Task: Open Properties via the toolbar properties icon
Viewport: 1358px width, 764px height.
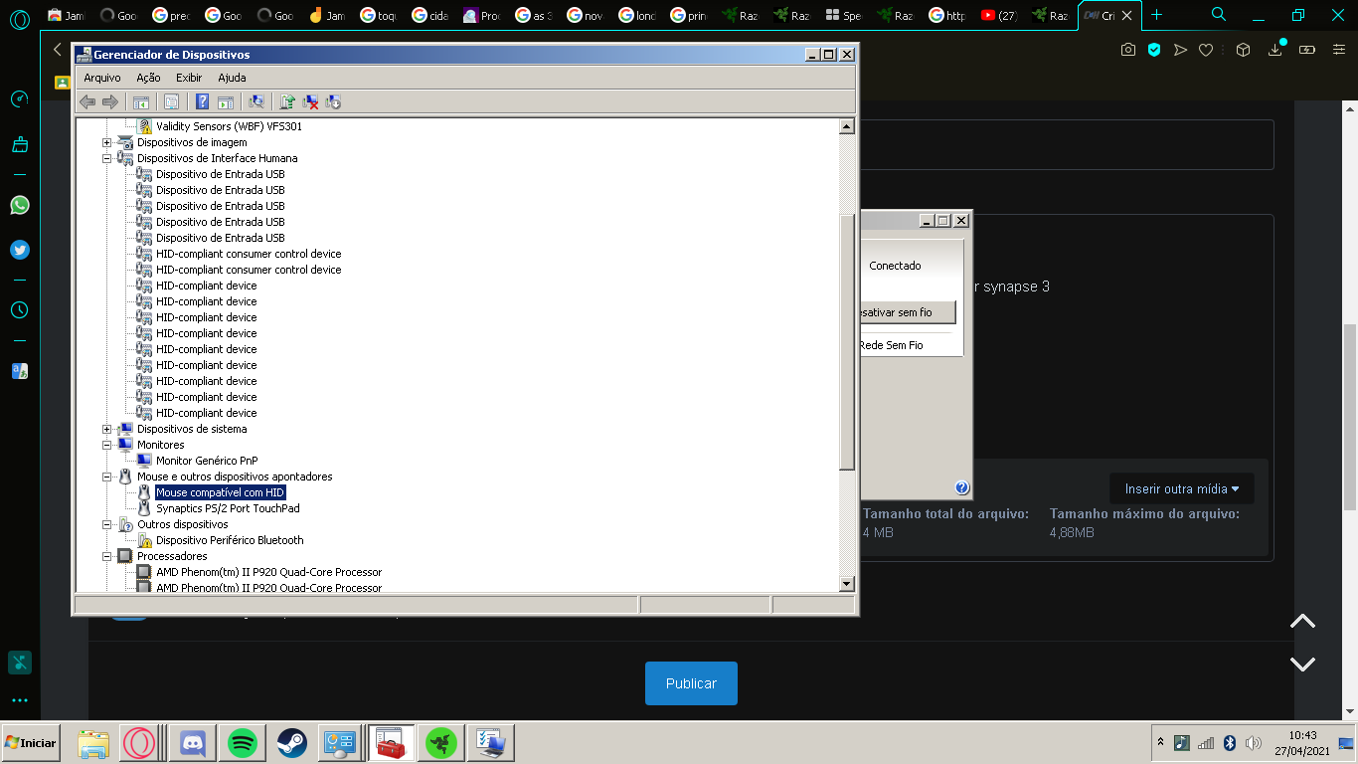Action: (172, 101)
